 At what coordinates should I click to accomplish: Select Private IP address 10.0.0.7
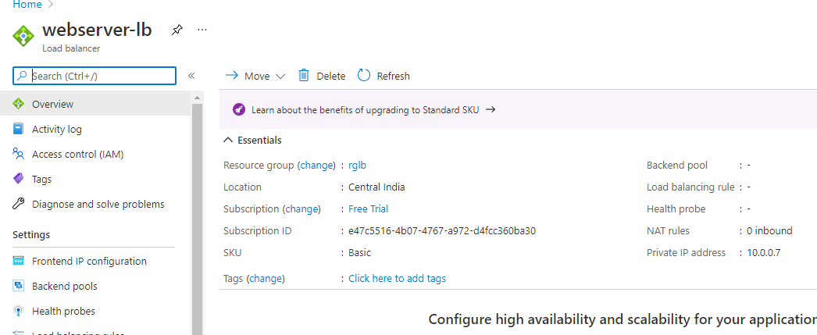pos(764,253)
